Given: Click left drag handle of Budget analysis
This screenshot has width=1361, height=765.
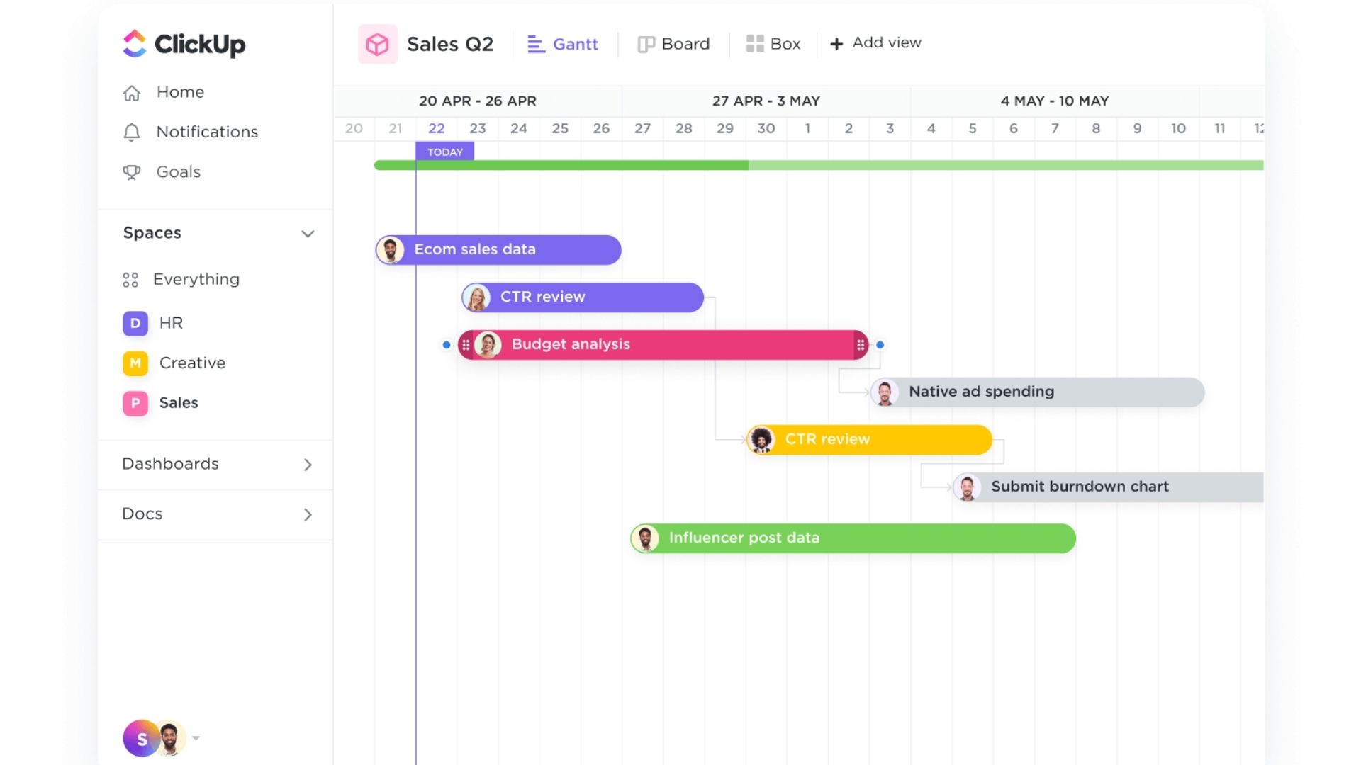Looking at the screenshot, I should pyautogui.click(x=466, y=345).
